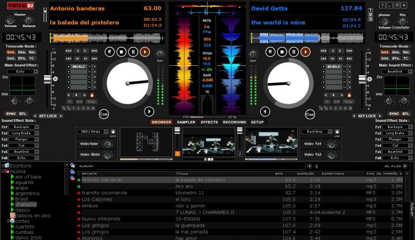Click the lock icon beside SBDJ Strips
Image resolution: width=415 pixels, height=240 pixels.
[113, 132]
